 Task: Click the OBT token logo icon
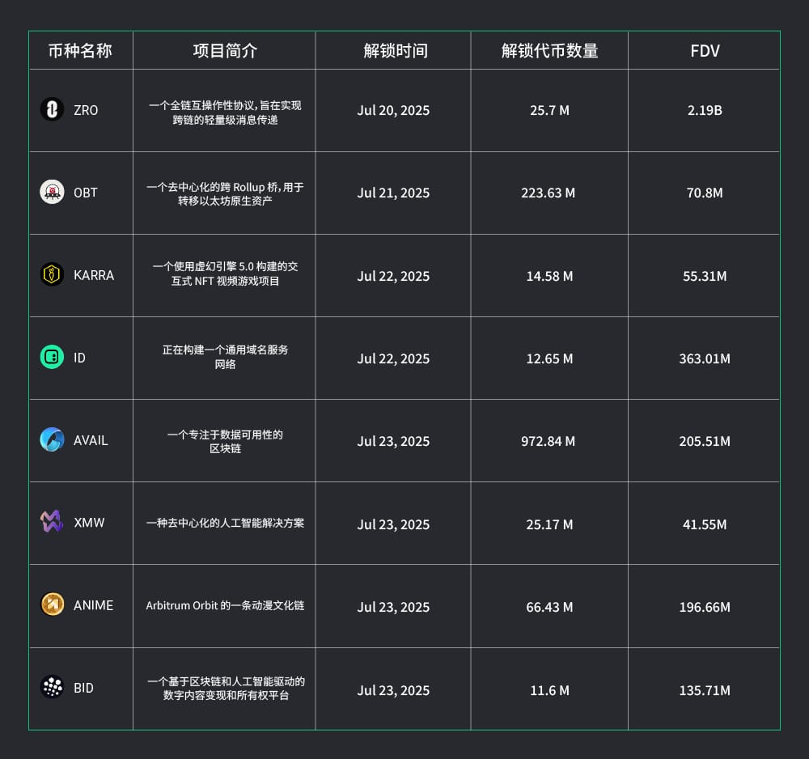[52, 192]
